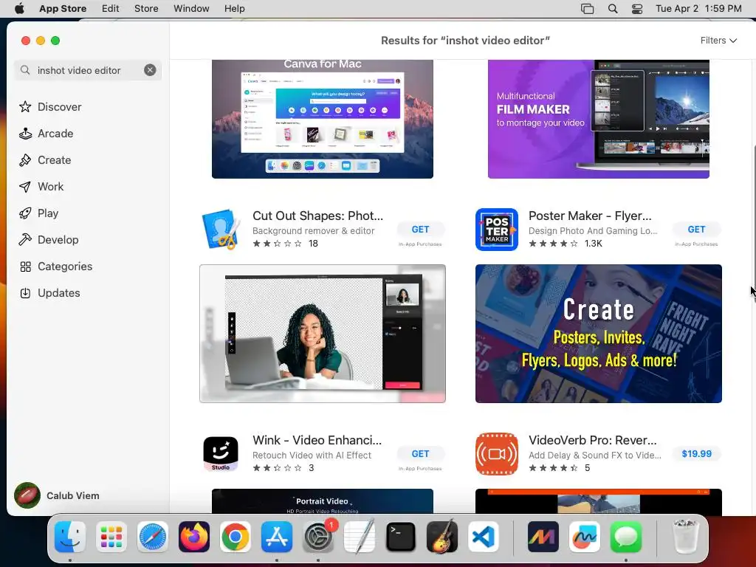Screen dimensions: 756x567
Task: Open Poster Maker - Flyer title
Action: pyautogui.click(x=590, y=216)
